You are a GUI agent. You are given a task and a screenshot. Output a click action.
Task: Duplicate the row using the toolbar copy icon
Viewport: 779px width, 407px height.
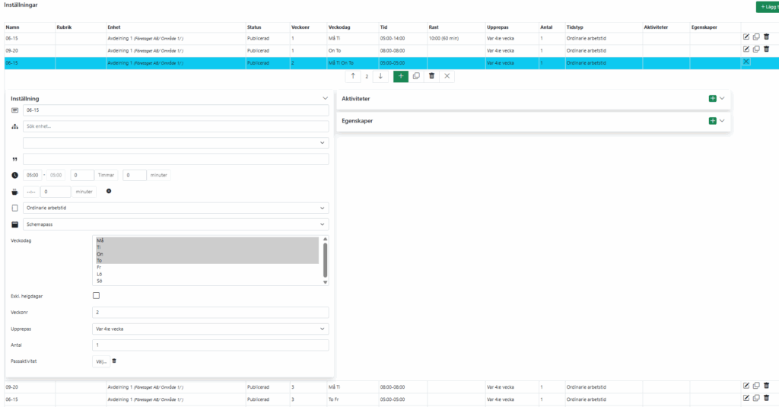point(416,76)
